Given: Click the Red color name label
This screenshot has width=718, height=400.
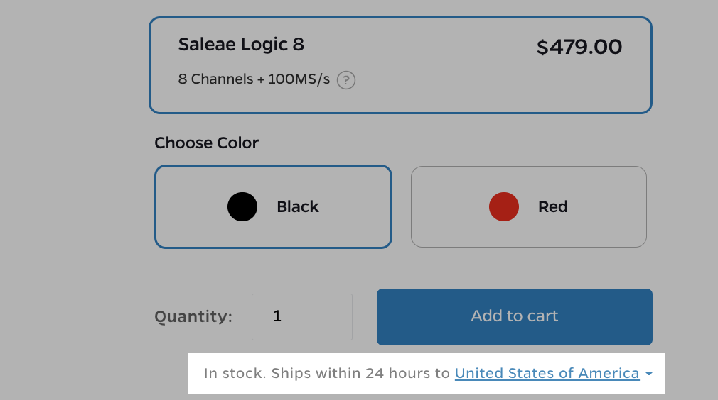Looking at the screenshot, I should pos(553,207).
